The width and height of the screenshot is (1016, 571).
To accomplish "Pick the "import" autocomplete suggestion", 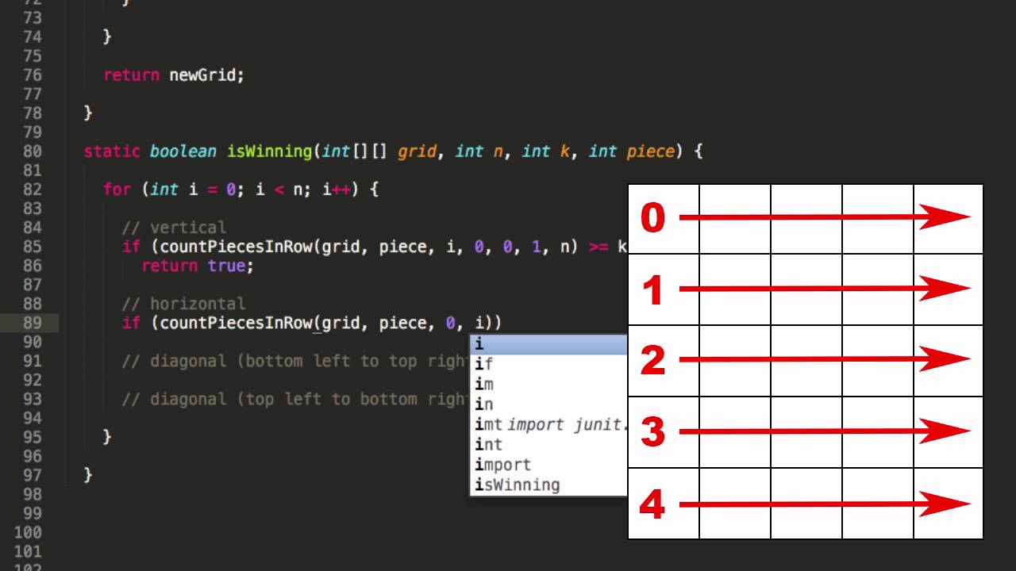I will [x=549, y=465].
